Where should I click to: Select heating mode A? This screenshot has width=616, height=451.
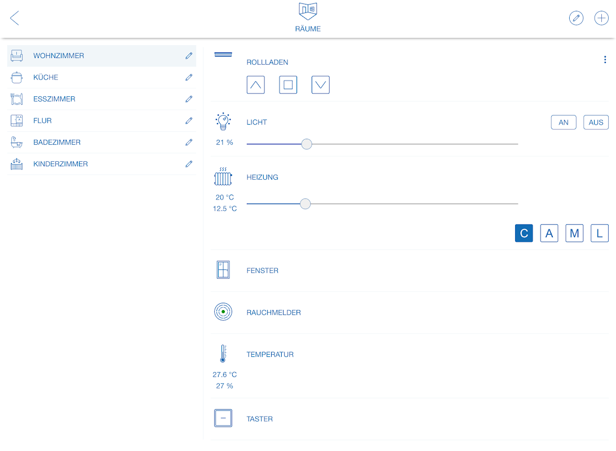point(549,233)
